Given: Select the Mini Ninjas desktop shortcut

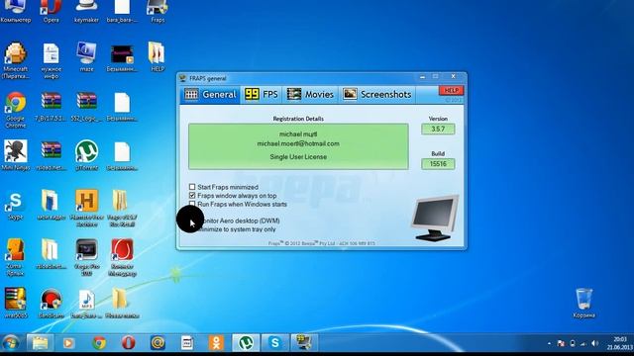Looking at the screenshot, I should pyautogui.click(x=16, y=155).
